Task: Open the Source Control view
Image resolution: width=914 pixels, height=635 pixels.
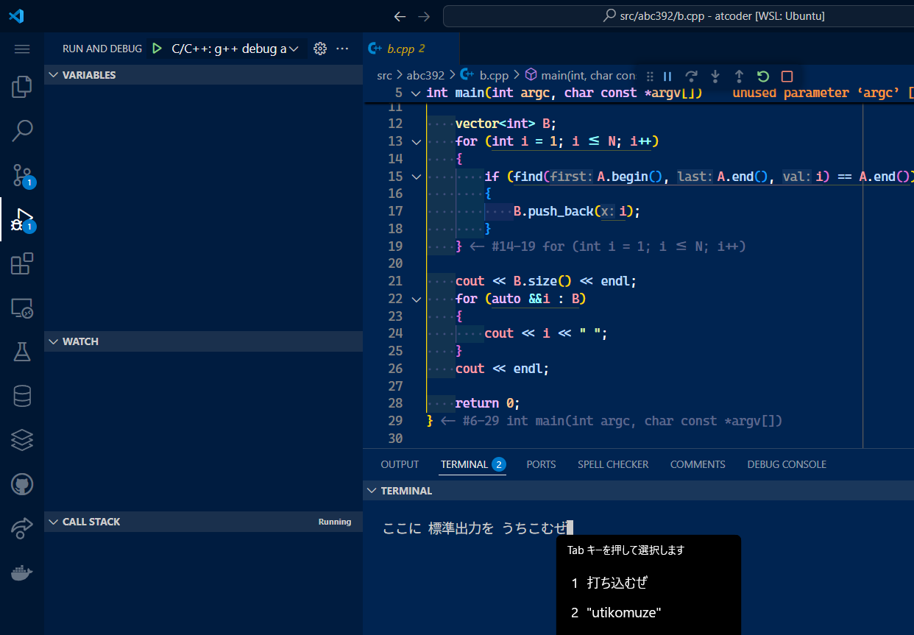Action: (x=22, y=175)
